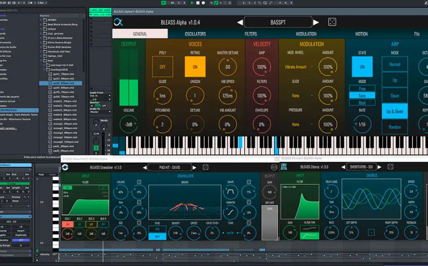
Task: Switch to the MOTION tab
Action: click(x=362, y=34)
